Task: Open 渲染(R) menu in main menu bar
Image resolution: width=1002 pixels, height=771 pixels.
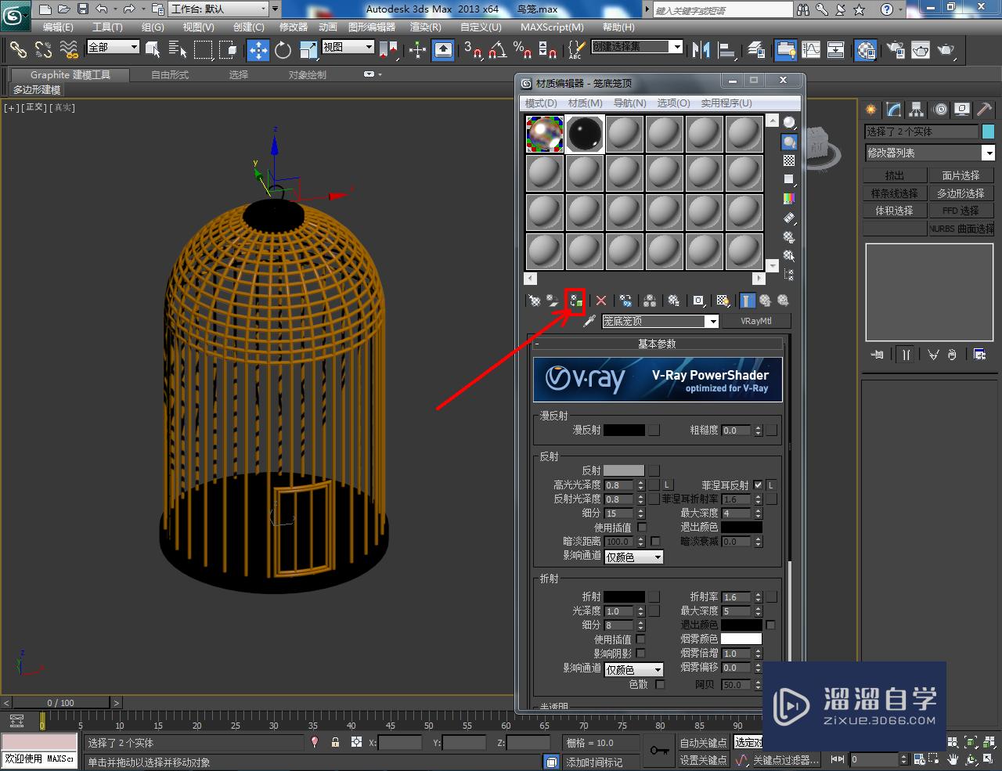Action: (426, 27)
